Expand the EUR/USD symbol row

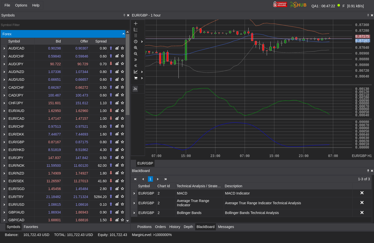[x=4, y=204]
